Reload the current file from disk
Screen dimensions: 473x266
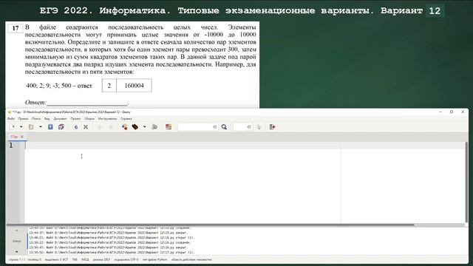[x=76, y=127]
